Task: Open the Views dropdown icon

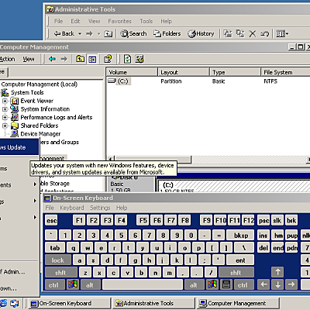Action: (x=282, y=33)
